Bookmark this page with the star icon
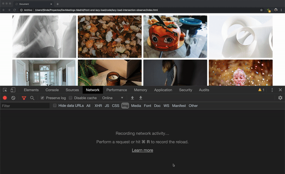This screenshot has height=174, width=285. click(x=261, y=10)
